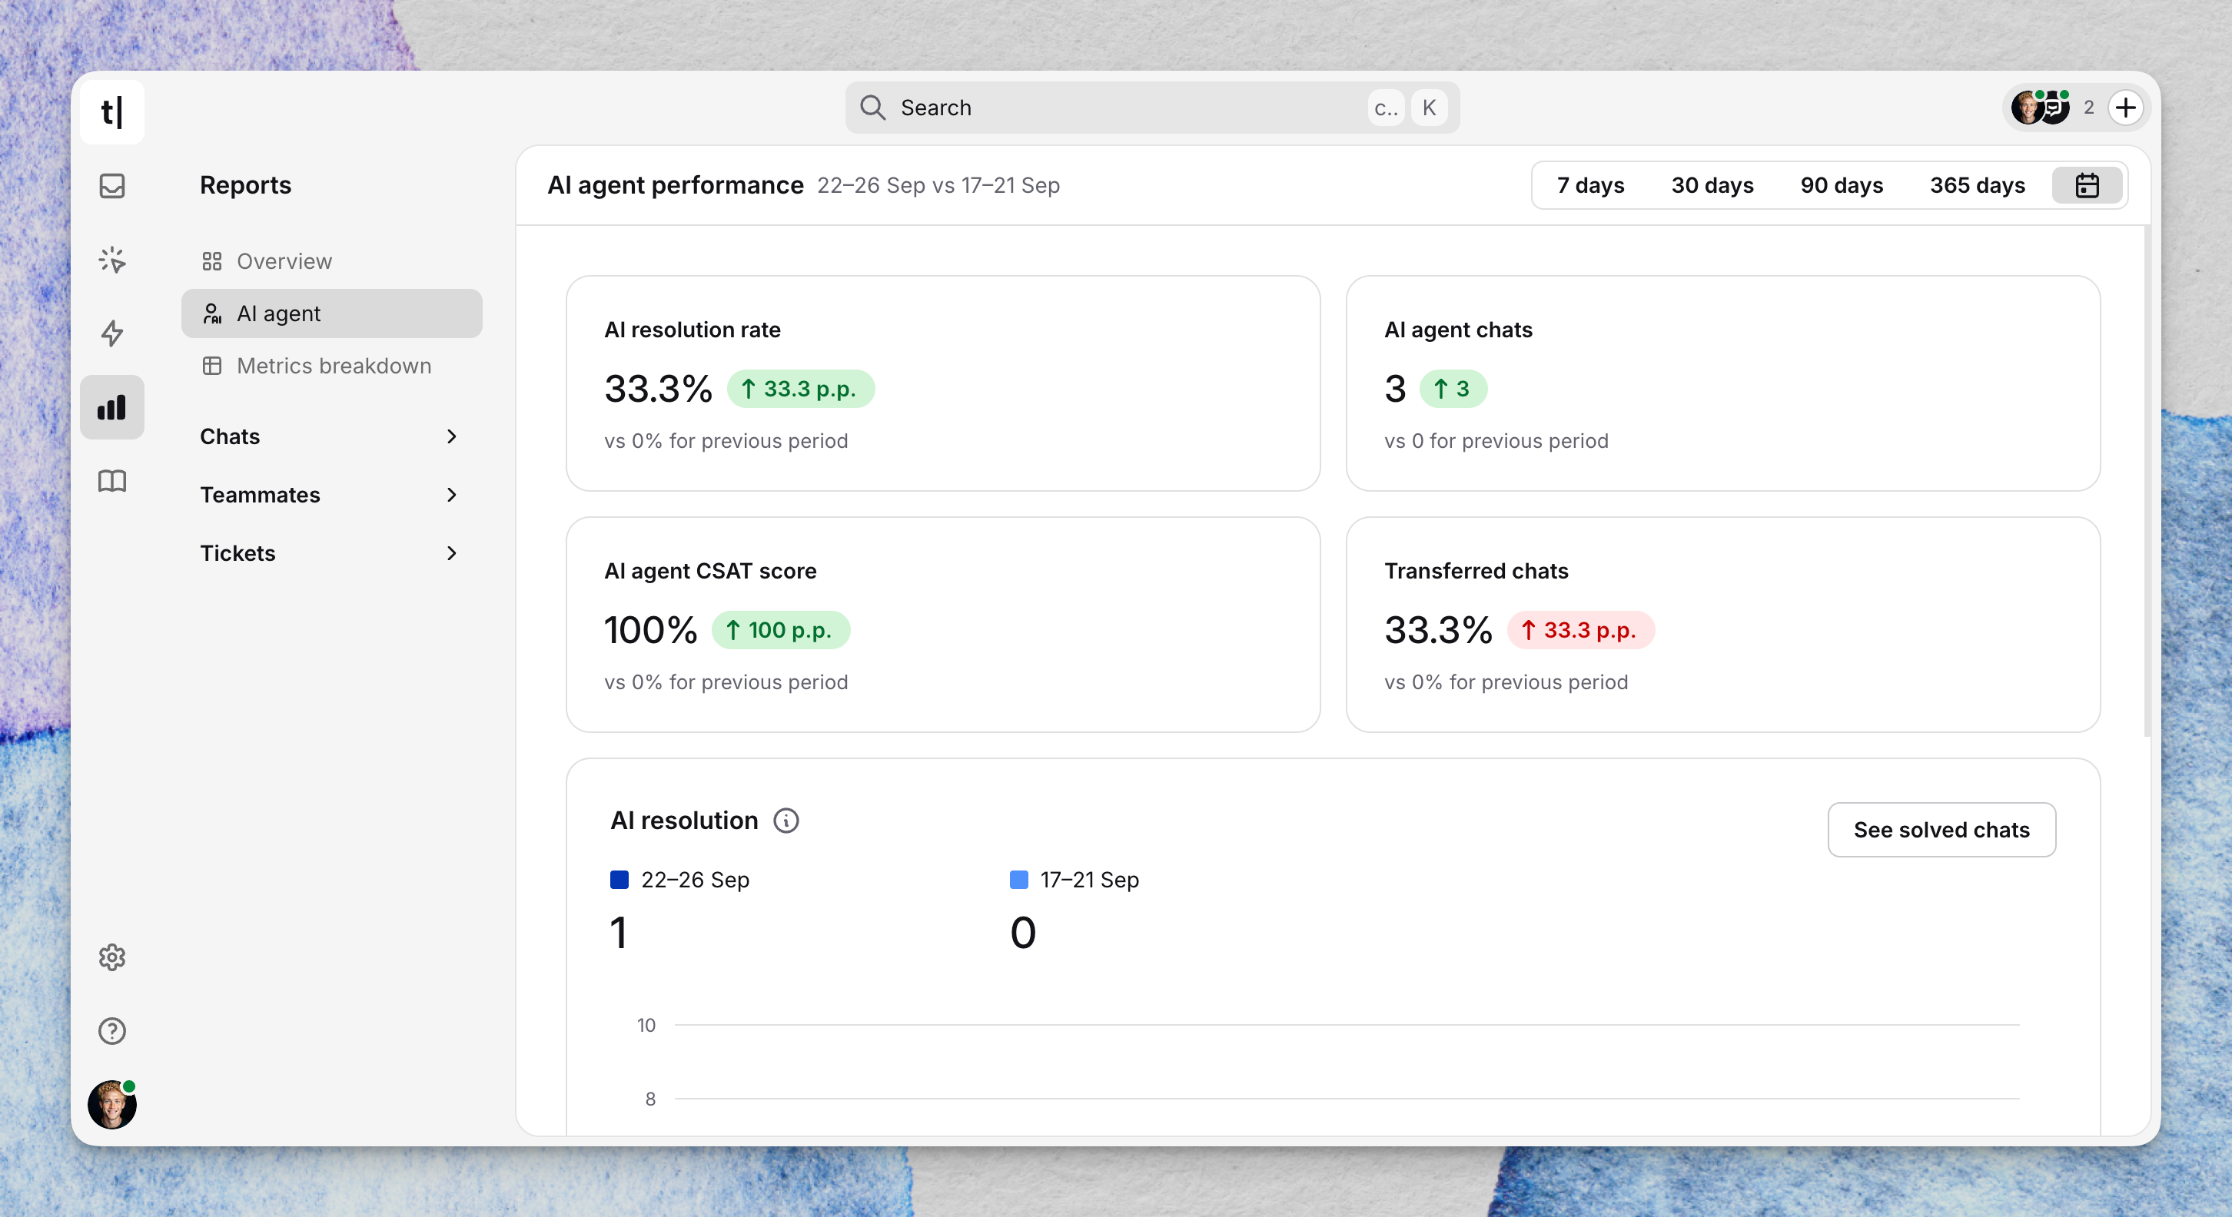Click the help question mark icon
The height and width of the screenshot is (1217, 2232).
(111, 1031)
